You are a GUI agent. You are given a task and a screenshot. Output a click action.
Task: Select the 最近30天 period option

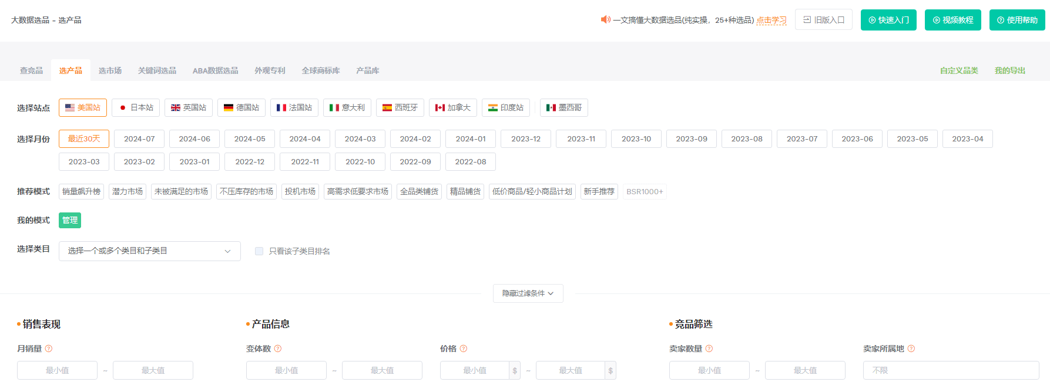tap(84, 138)
